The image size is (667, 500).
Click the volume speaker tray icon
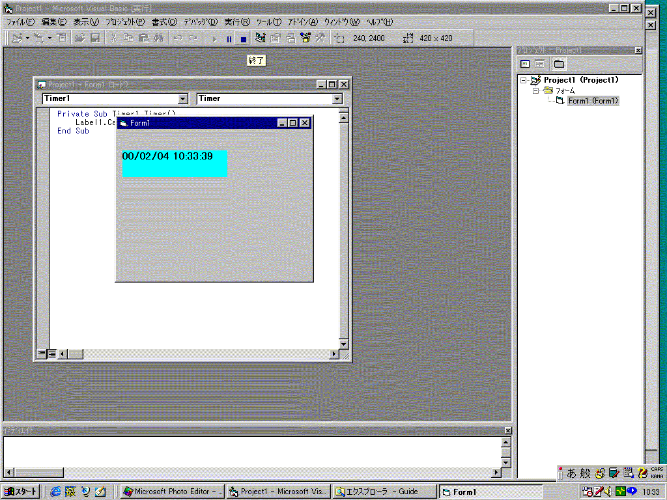[x=609, y=492]
